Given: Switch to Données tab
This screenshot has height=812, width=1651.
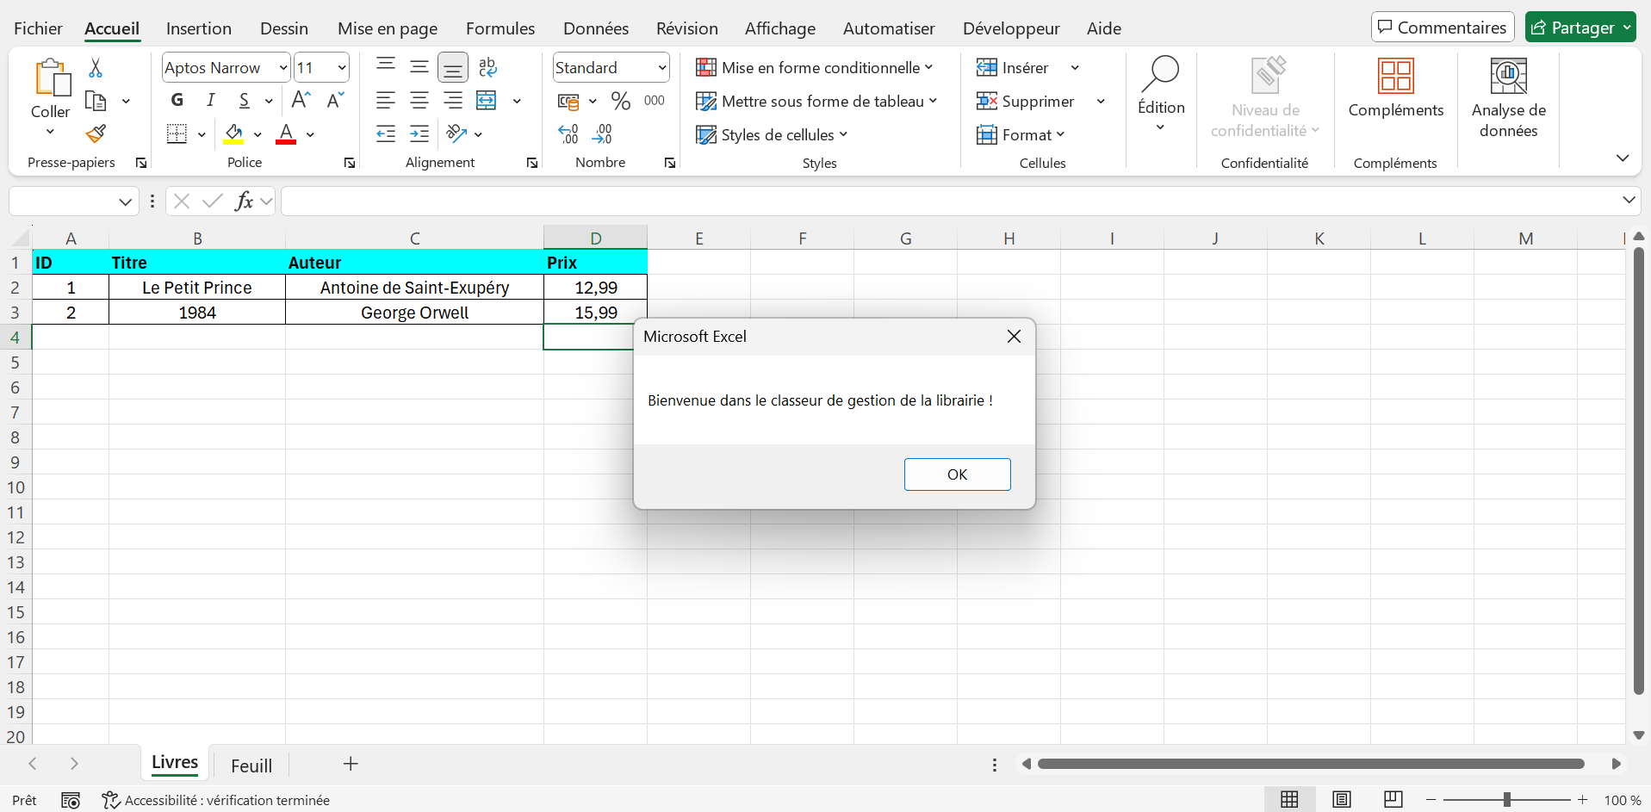Looking at the screenshot, I should point(596,28).
